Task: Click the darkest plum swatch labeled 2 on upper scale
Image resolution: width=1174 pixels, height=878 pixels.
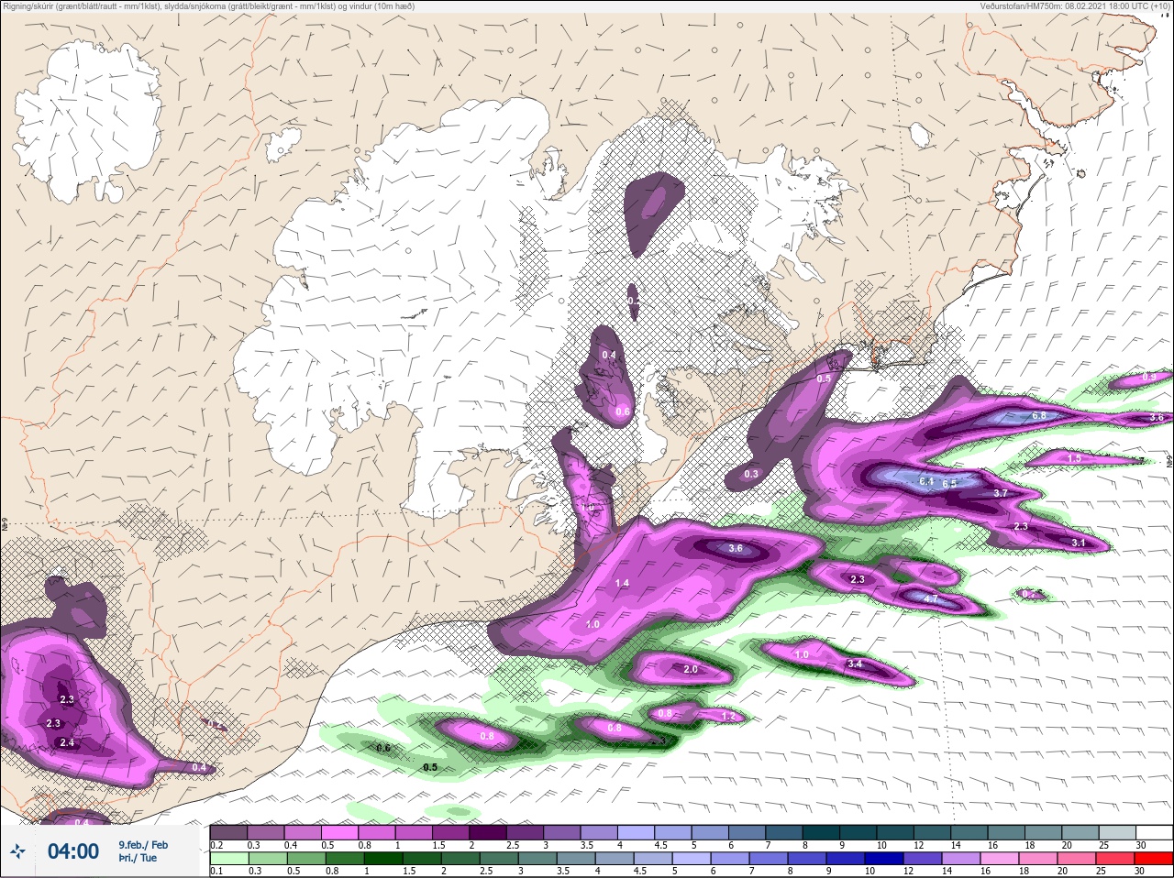Action: point(488,832)
